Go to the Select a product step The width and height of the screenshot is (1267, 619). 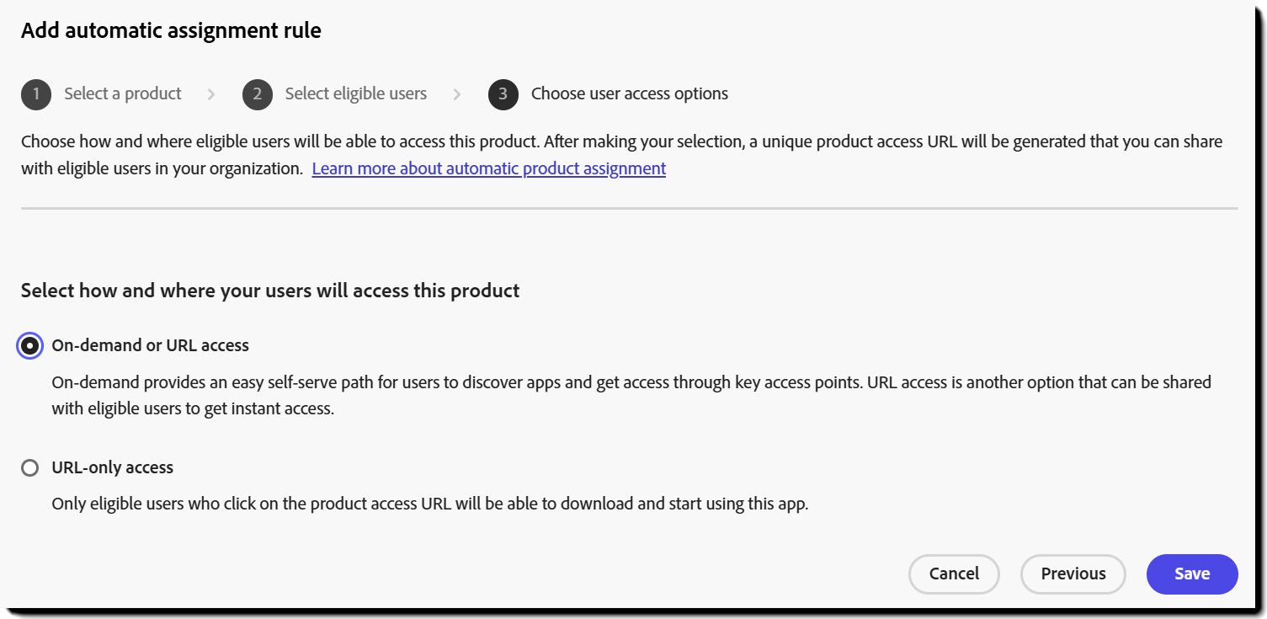(x=122, y=94)
